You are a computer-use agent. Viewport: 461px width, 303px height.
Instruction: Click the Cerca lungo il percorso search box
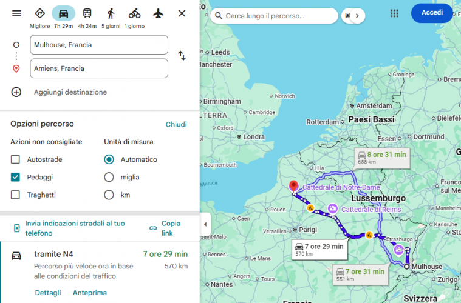coord(274,16)
